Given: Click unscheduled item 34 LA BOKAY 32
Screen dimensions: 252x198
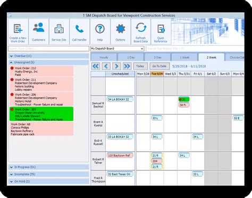Looking at the screenshot, I should 120,100.
